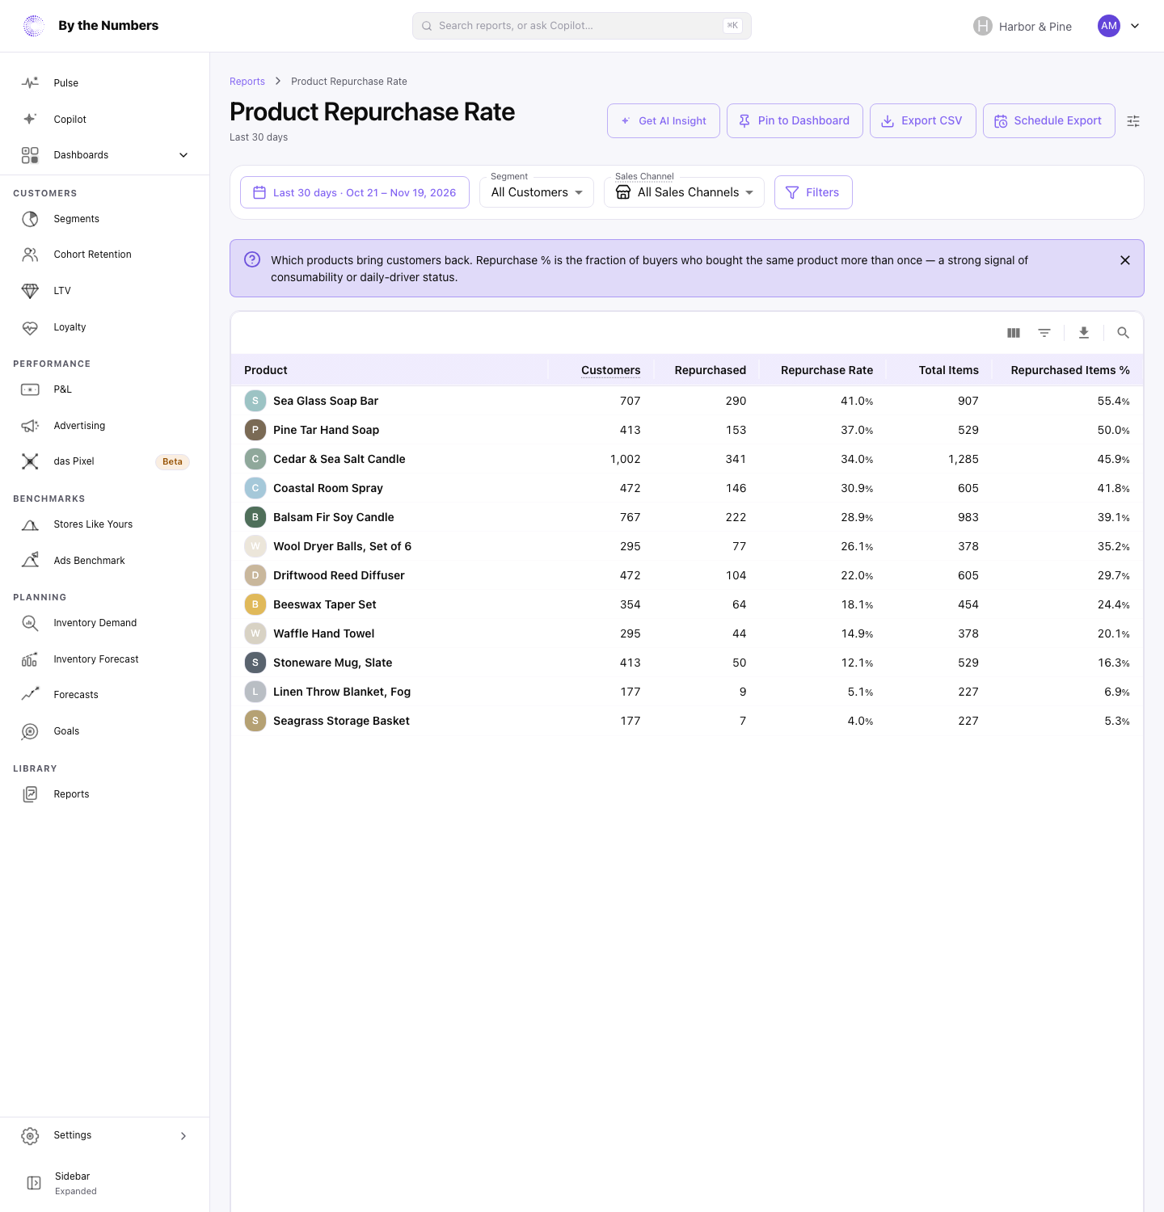Open the table columns chooser icon
This screenshot has width=1164, height=1212.
[x=1014, y=333]
